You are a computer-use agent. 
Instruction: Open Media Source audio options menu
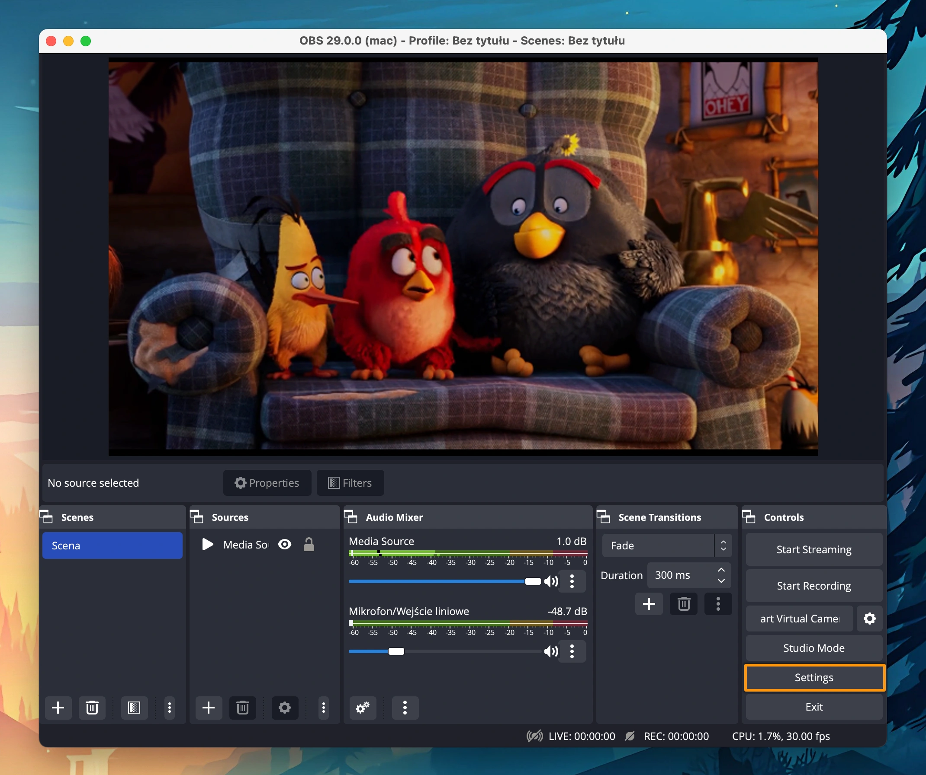coord(572,582)
